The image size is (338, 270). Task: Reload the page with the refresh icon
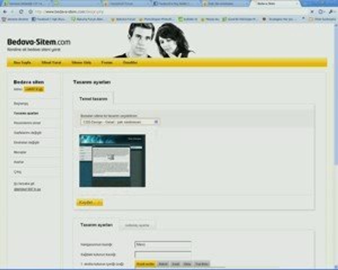click(x=21, y=12)
